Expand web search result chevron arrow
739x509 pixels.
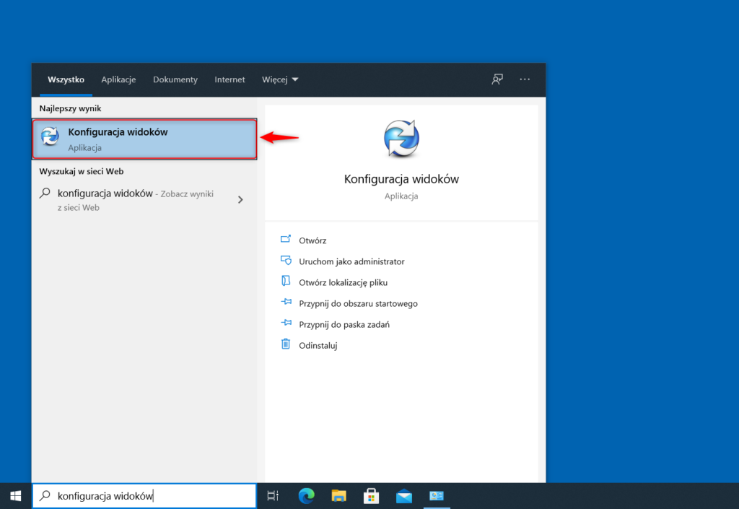[240, 200]
